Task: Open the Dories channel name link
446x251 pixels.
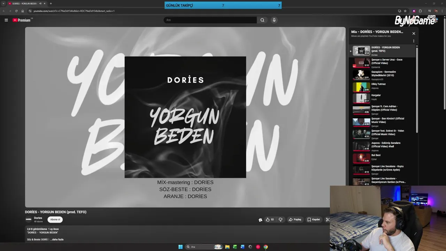Action: 38,218
